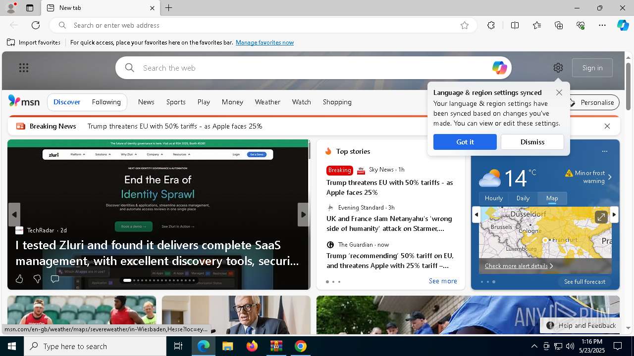Screen dimensions: 634x356
Task: Open page settings gear icon
Action: pyautogui.click(x=558, y=68)
